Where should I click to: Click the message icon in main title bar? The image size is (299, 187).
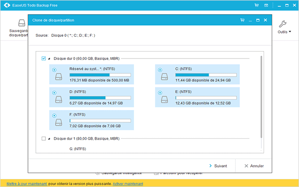(266, 5)
